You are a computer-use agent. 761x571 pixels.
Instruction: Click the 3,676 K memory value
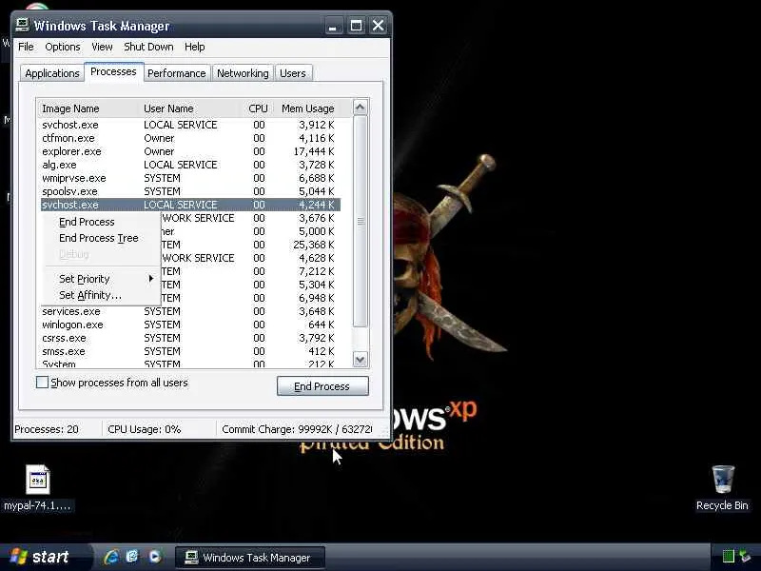pos(317,218)
